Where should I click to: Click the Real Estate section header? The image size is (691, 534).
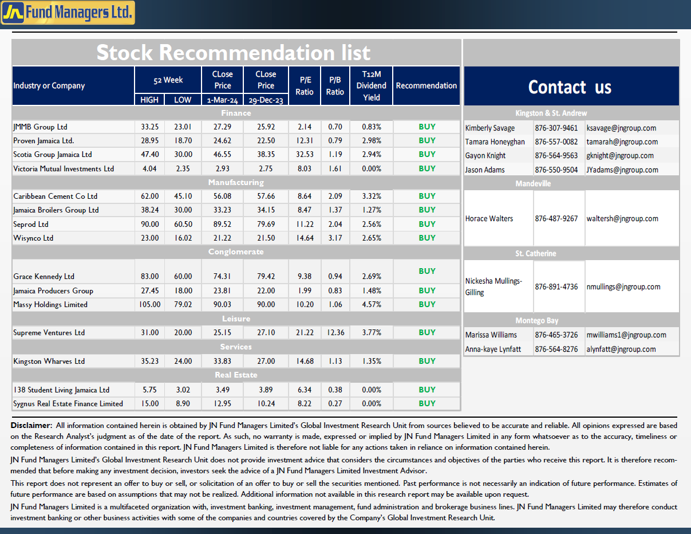click(236, 375)
